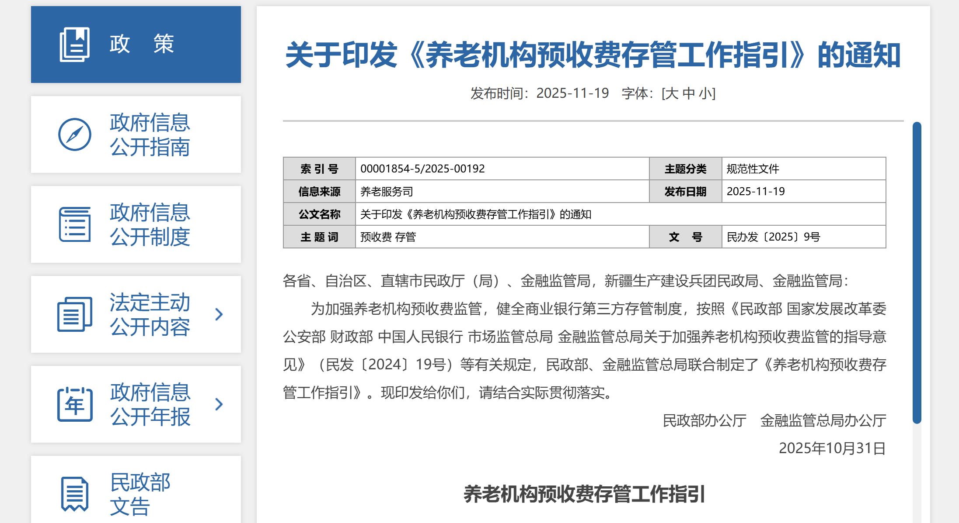
Task: Click the date 2025年10月31日
Action: coord(832,448)
